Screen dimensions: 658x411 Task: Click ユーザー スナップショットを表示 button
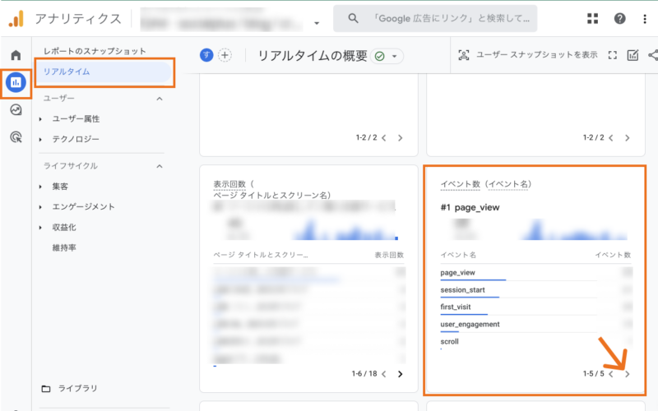point(528,55)
